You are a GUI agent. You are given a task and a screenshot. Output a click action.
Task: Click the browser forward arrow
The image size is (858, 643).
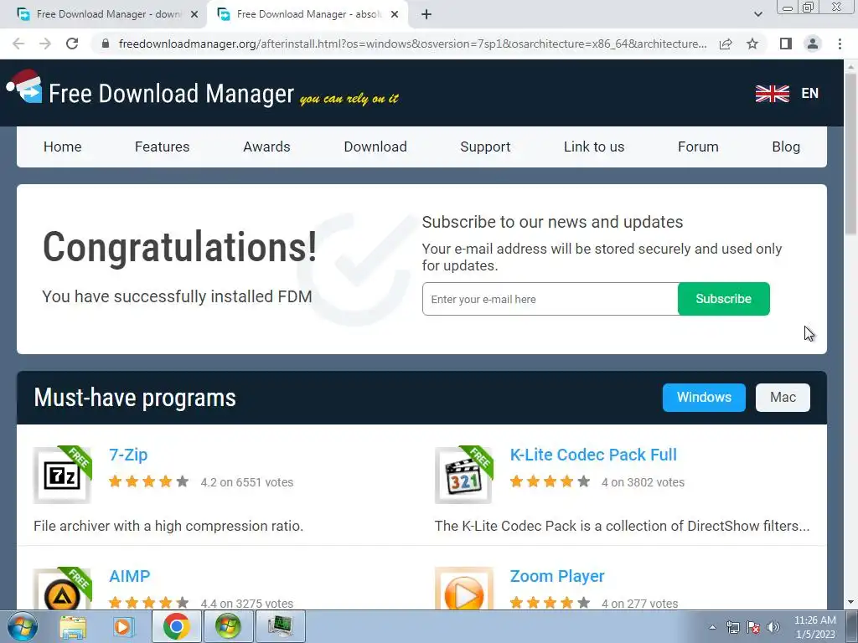tap(45, 44)
